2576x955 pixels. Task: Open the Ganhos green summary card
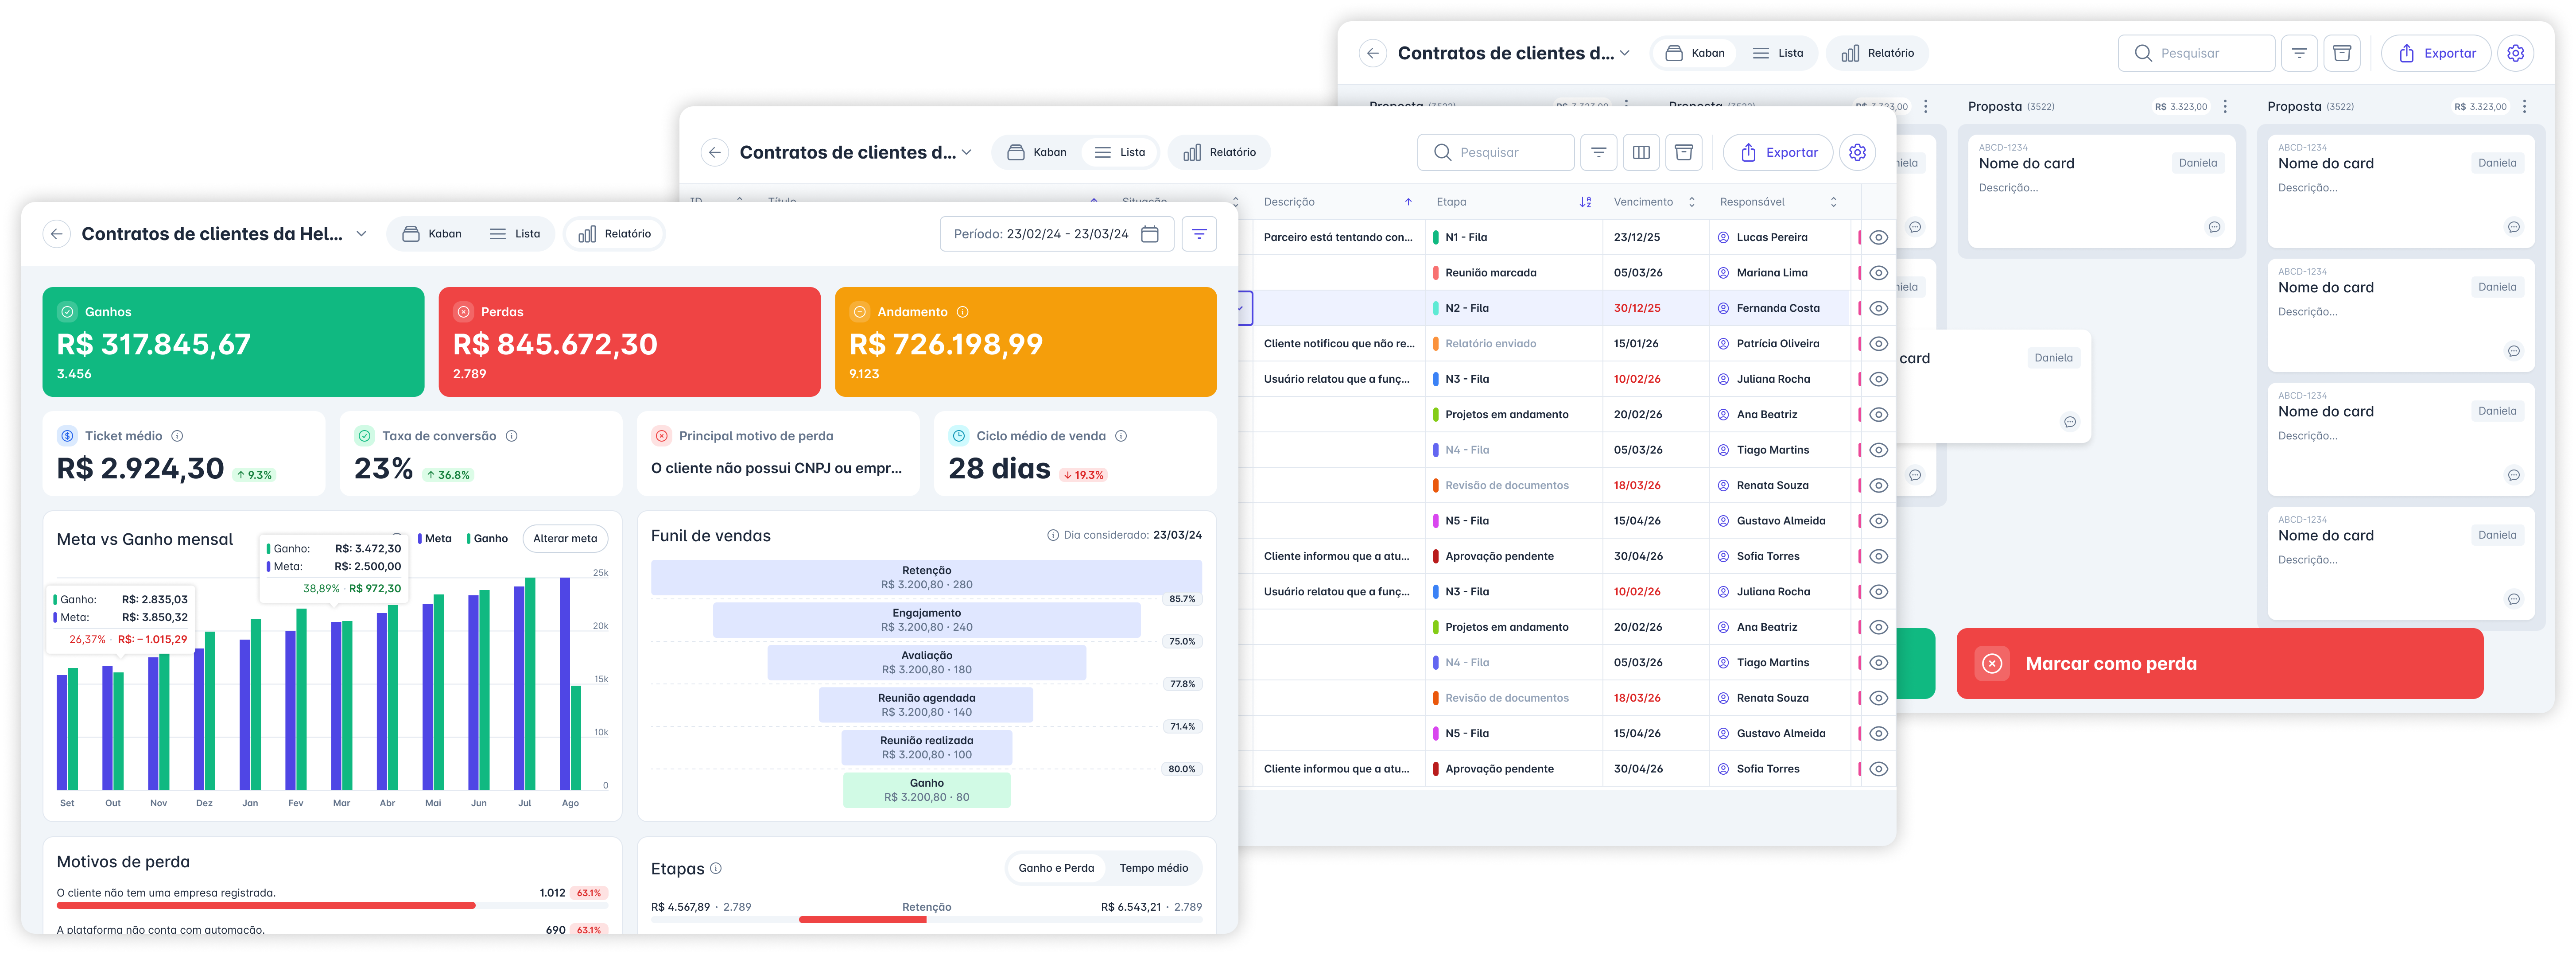pyautogui.click(x=233, y=342)
